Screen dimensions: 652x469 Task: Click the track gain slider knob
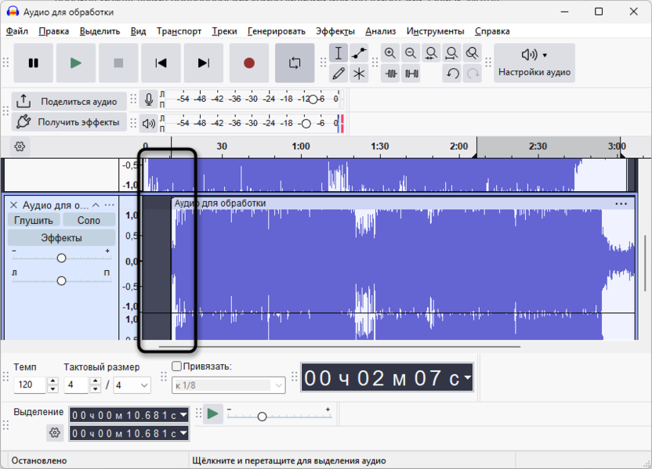pos(61,258)
